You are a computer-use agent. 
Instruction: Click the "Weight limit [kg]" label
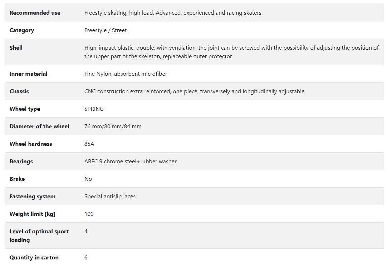coord(32,214)
